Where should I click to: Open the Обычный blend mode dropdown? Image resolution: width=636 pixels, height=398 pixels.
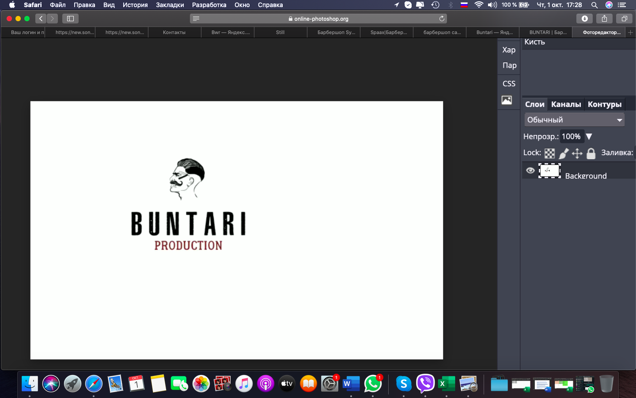[575, 120]
